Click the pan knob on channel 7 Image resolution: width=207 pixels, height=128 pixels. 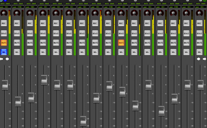pyautogui.click(x=82, y=13)
